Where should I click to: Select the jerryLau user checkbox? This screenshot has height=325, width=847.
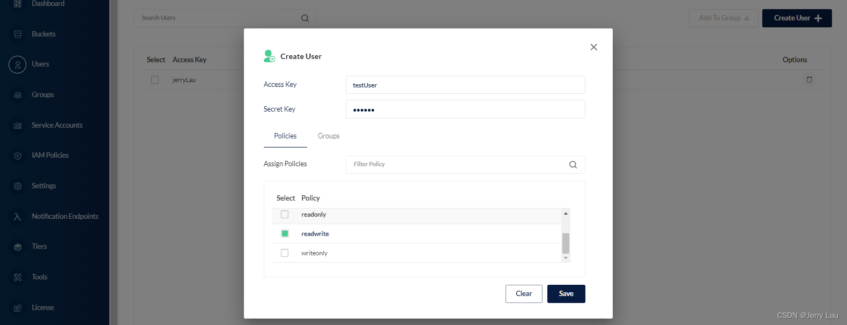click(x=155, y=80)
